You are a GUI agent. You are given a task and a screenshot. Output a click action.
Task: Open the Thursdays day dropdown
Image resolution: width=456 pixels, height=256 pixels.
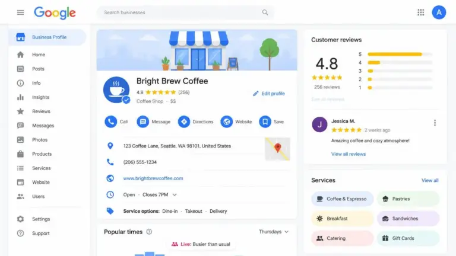(x=274, y=232)
